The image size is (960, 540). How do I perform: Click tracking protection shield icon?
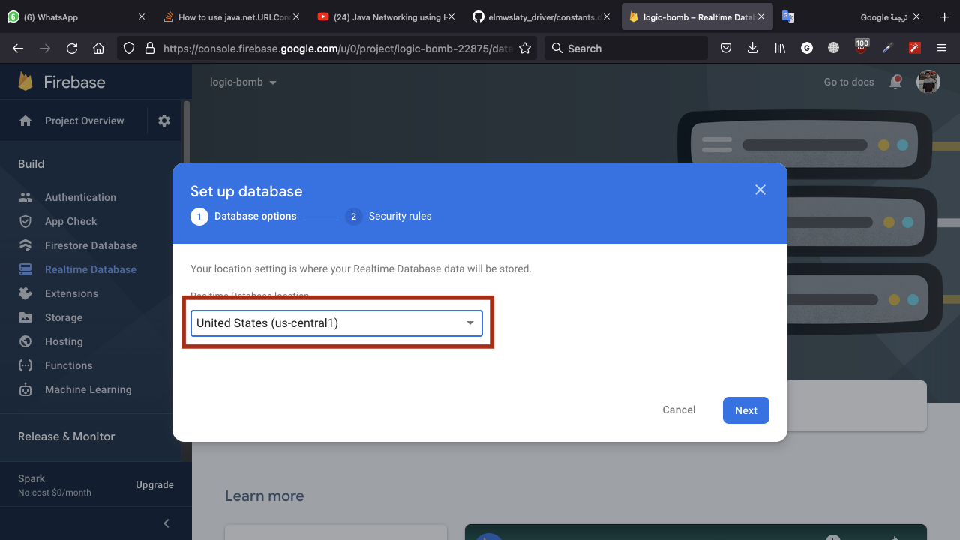(129, 48)
